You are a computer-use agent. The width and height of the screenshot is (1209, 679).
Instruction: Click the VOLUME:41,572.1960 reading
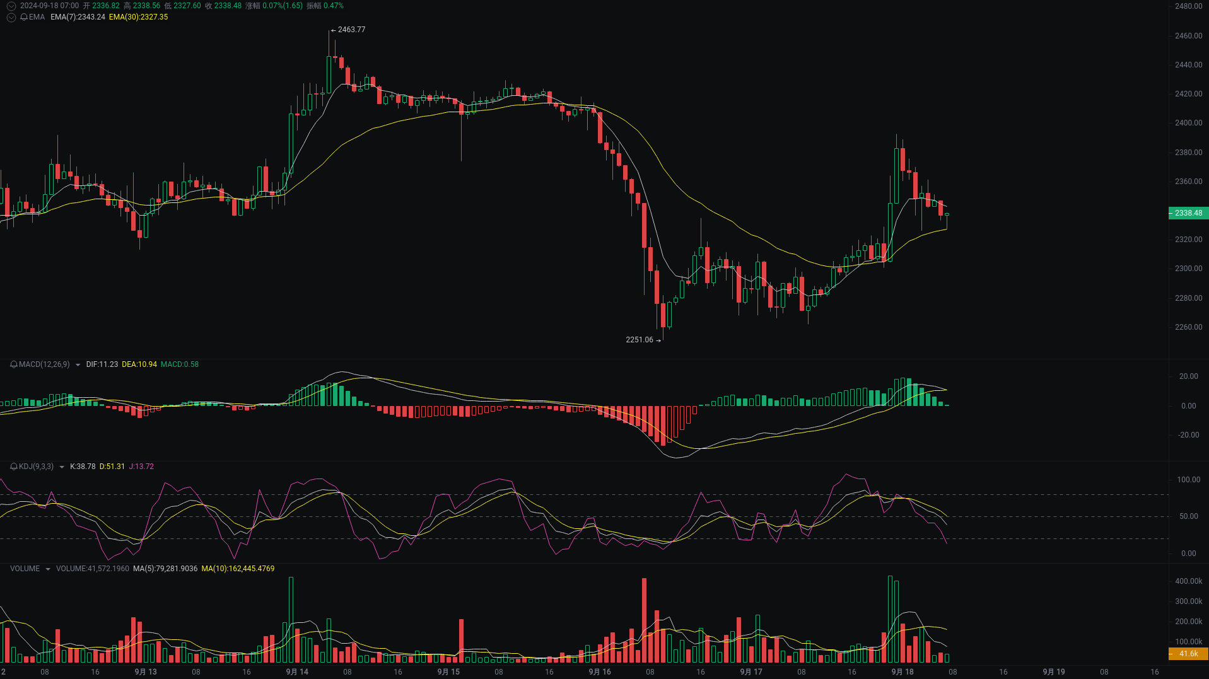click(93, 569)
